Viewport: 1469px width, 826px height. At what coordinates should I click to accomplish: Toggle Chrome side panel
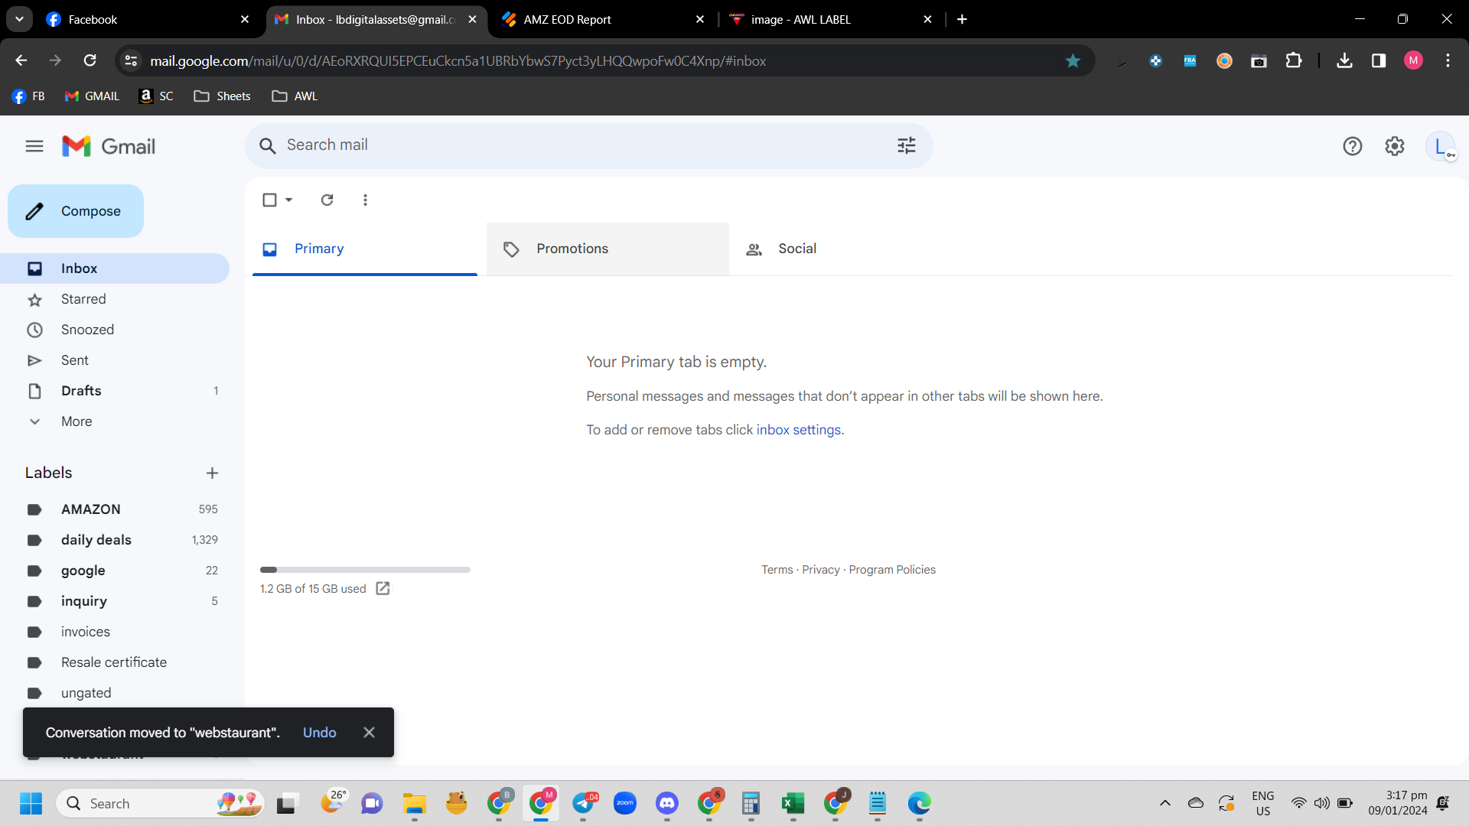coord(1379,60)
